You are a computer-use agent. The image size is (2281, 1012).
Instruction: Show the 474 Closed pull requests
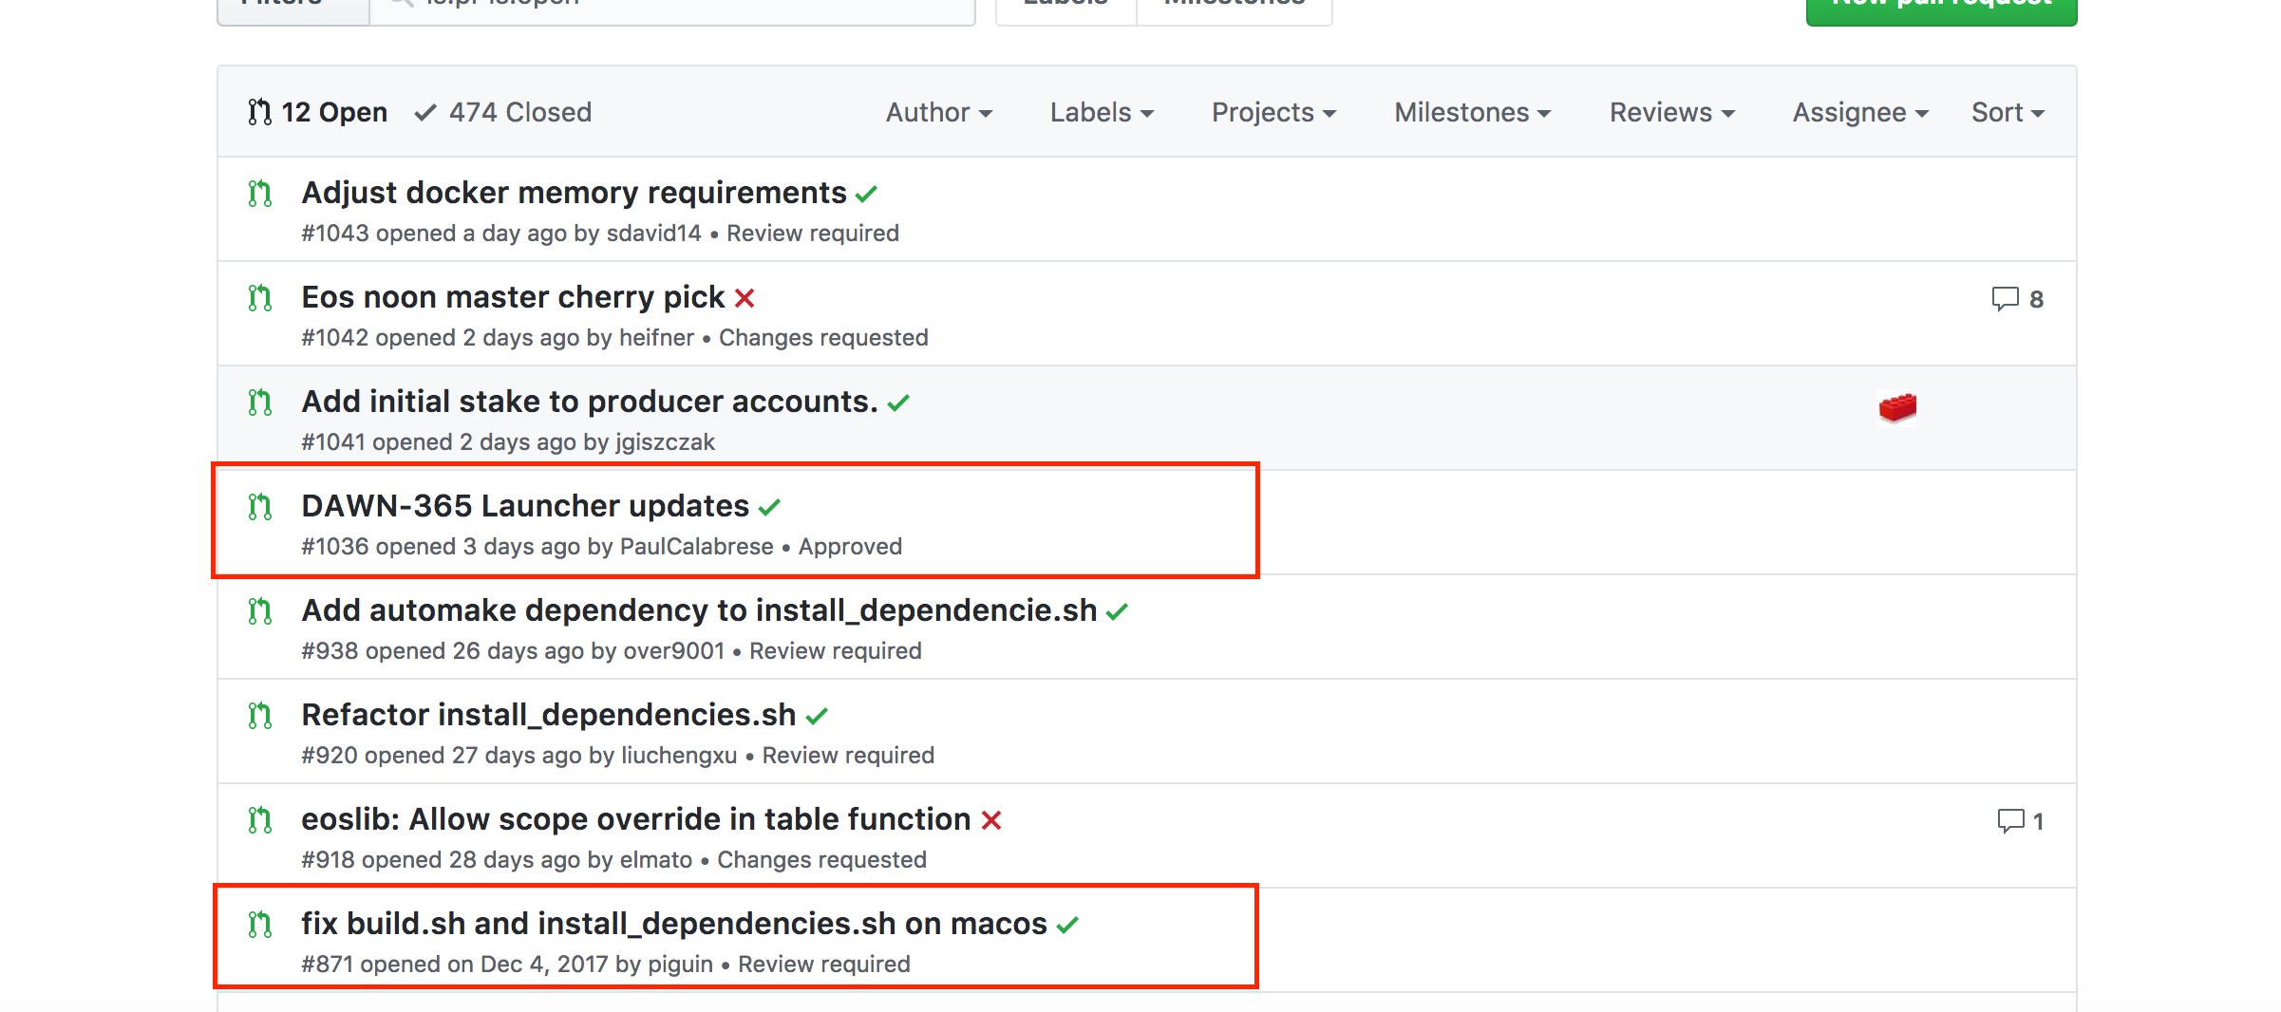(503, 112)
